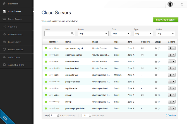Click groups folder icon for vpn.trantor.org.uk

tap(156, 48)
